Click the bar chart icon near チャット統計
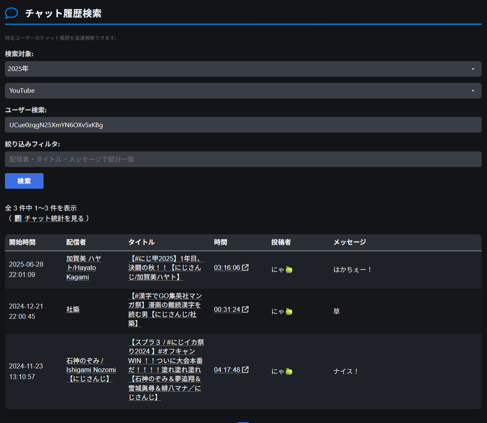 click(18, 218)
